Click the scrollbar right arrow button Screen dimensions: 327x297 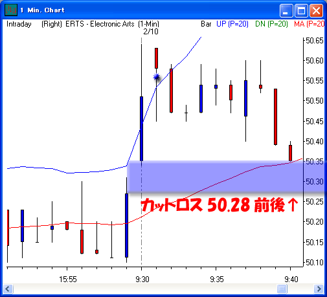[319, 289]
